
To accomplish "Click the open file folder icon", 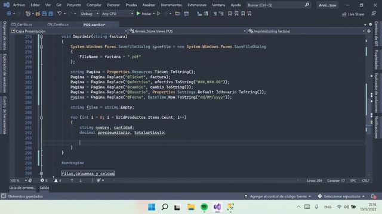I will 38,14.
